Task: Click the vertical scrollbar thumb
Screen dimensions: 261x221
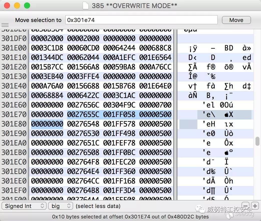Action: pyautogui.click(x=257, y=141)
